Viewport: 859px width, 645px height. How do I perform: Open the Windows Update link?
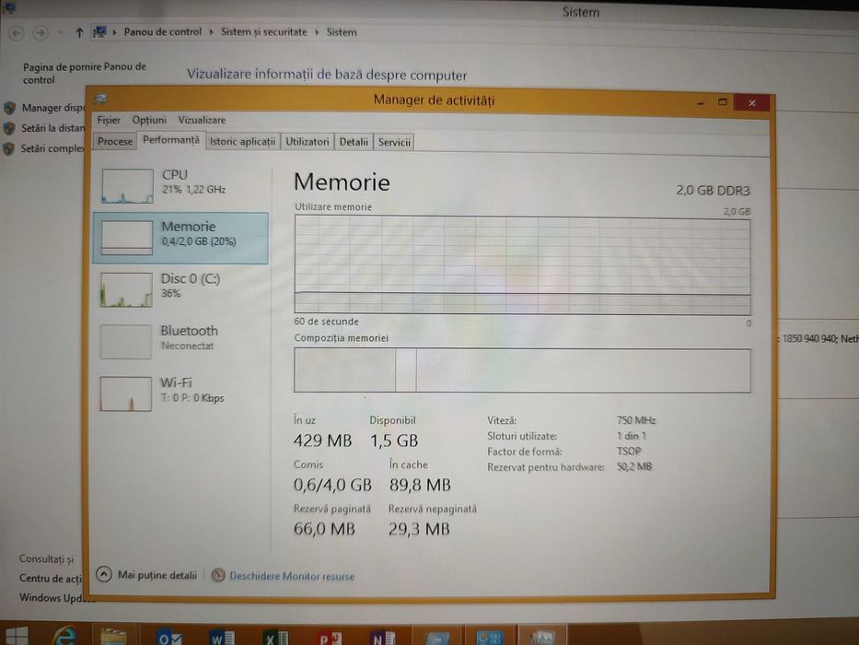52,598
